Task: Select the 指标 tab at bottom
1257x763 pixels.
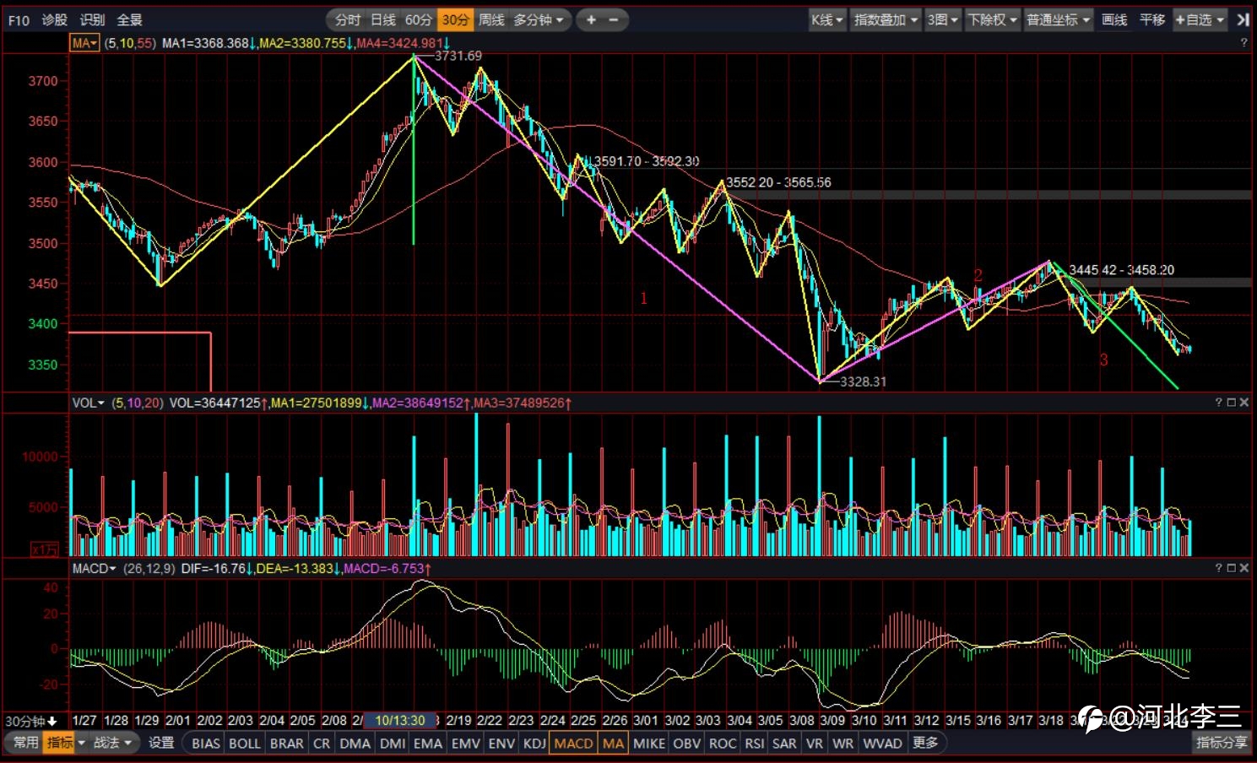Action: coord(60,743)
